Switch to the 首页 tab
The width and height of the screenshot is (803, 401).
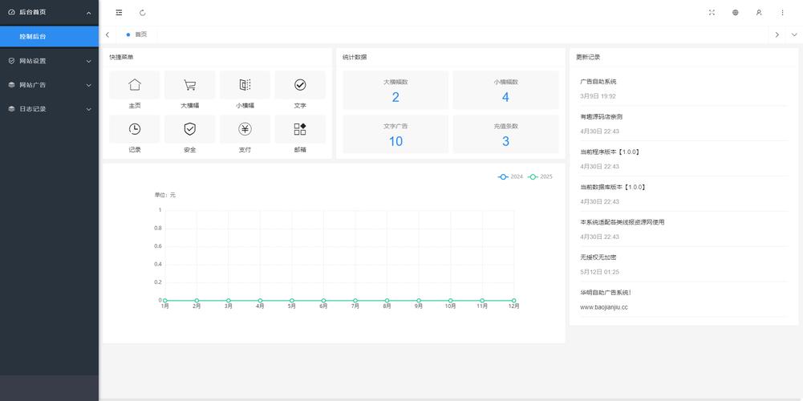pos(137,34)
